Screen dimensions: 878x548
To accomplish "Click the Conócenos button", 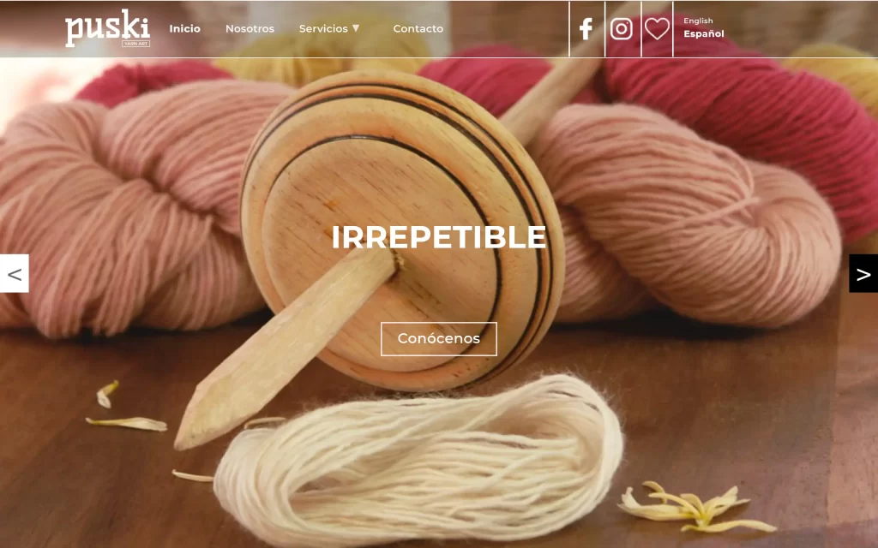I will (x=438, y=339).
